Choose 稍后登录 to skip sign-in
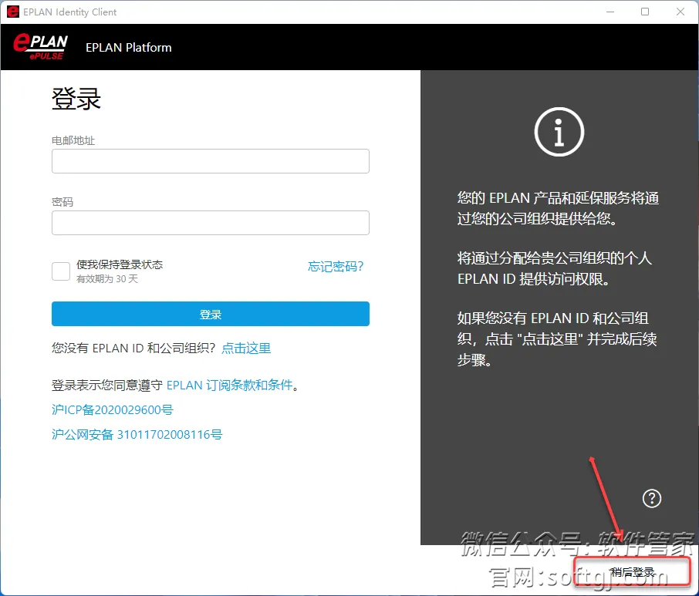The image size is (699, 596). [x=633, y=572]
